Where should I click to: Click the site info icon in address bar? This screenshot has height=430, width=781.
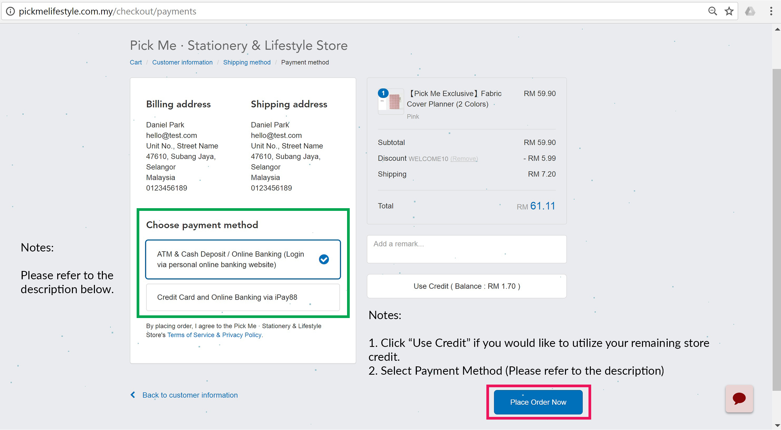tap(10, 11)
